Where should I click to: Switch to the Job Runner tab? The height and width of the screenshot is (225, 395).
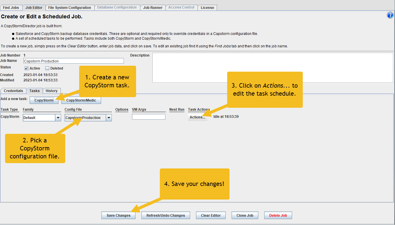coord(153,8)
